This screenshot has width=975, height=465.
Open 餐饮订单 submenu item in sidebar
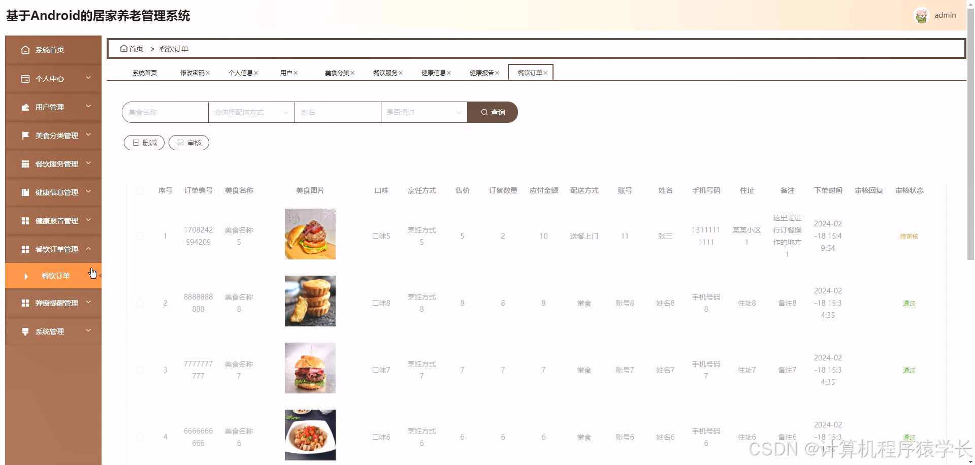pos(53,276)
